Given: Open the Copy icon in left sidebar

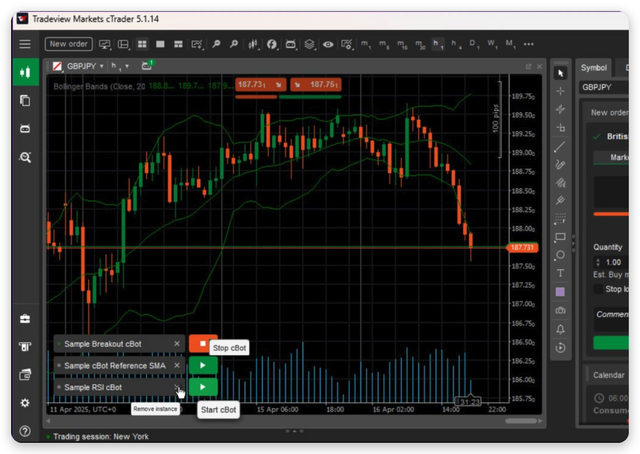Looking at the screenshot, I should (x=25, y=100).
